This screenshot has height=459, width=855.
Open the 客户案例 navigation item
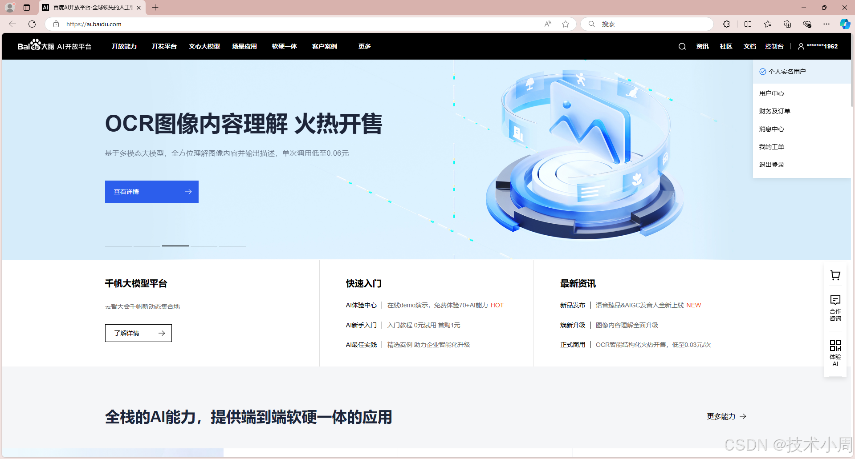325,46
